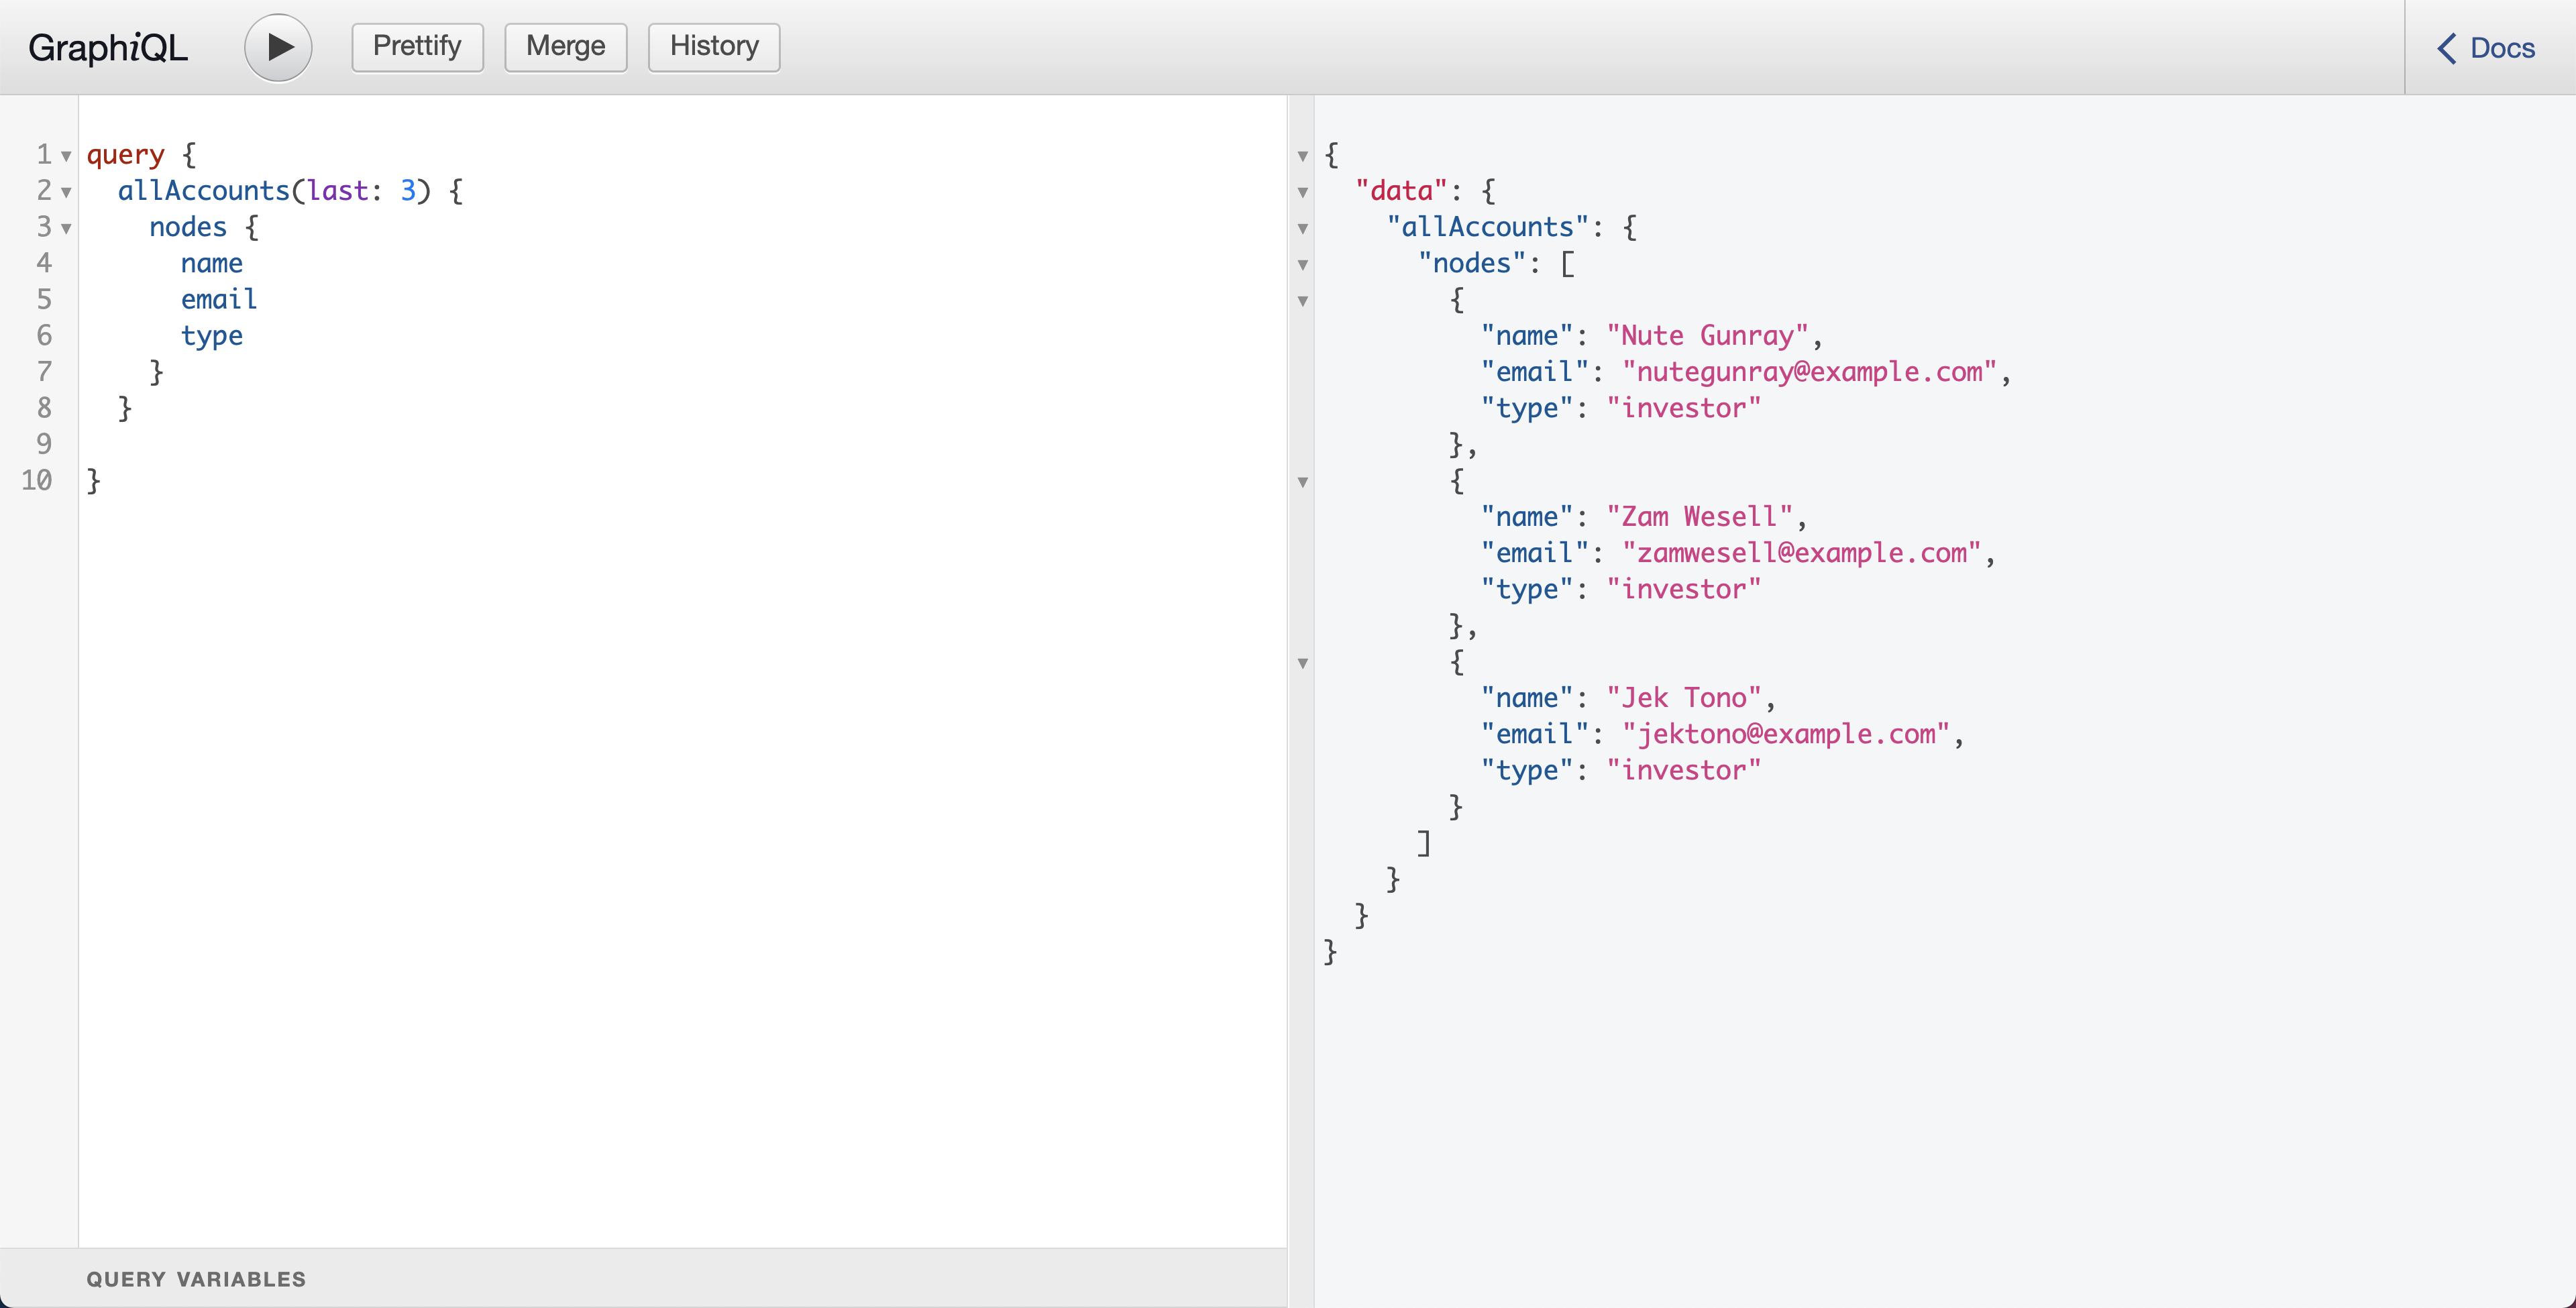This screenshot has height=1308, width=2576.
Task: Fold the "nodes" array in results
Action: click(x=1303, y=264)
